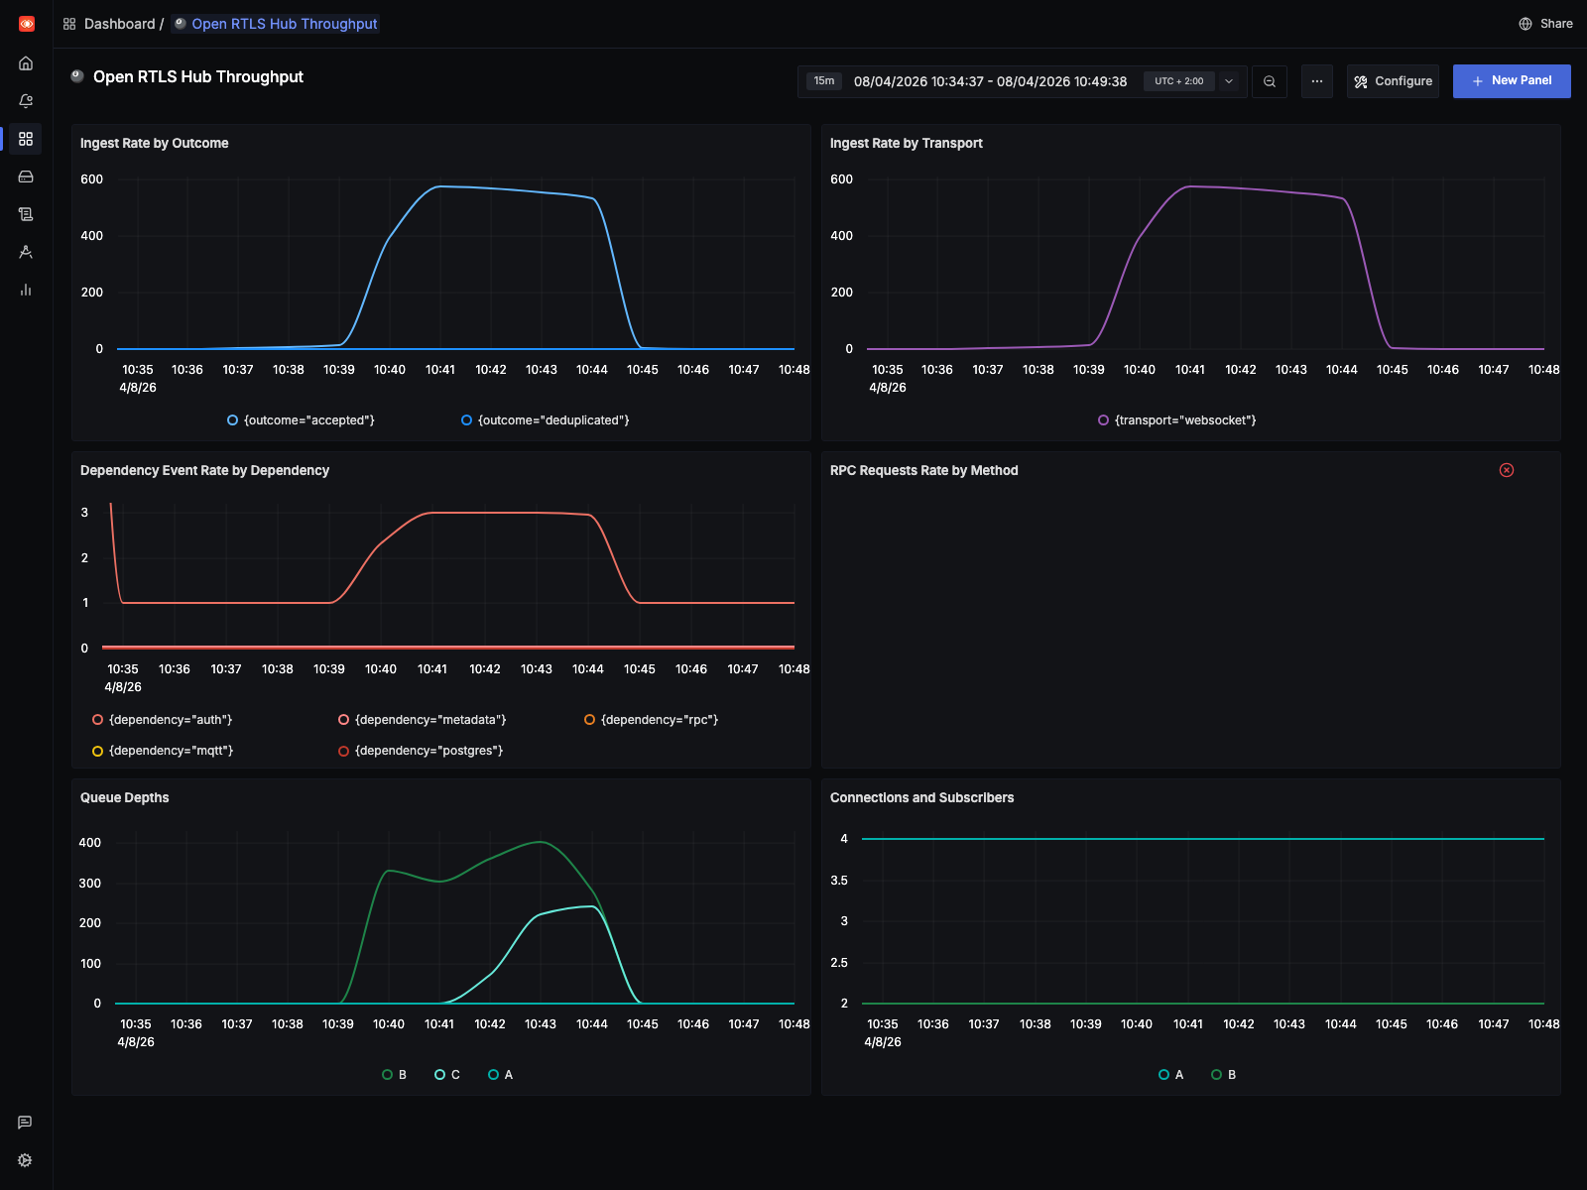
Task: Open the storage drive icon in sidebar
Action: coord(25,176)
